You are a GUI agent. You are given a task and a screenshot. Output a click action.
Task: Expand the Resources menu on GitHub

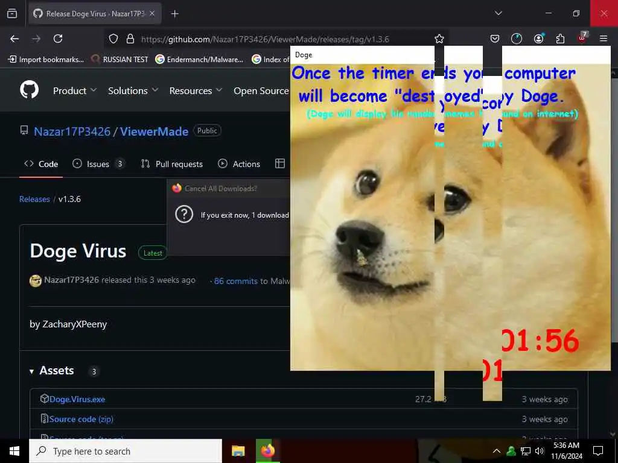196,90
